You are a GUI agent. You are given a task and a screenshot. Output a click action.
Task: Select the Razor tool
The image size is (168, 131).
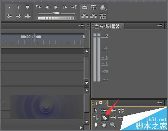tap(104, 118)
